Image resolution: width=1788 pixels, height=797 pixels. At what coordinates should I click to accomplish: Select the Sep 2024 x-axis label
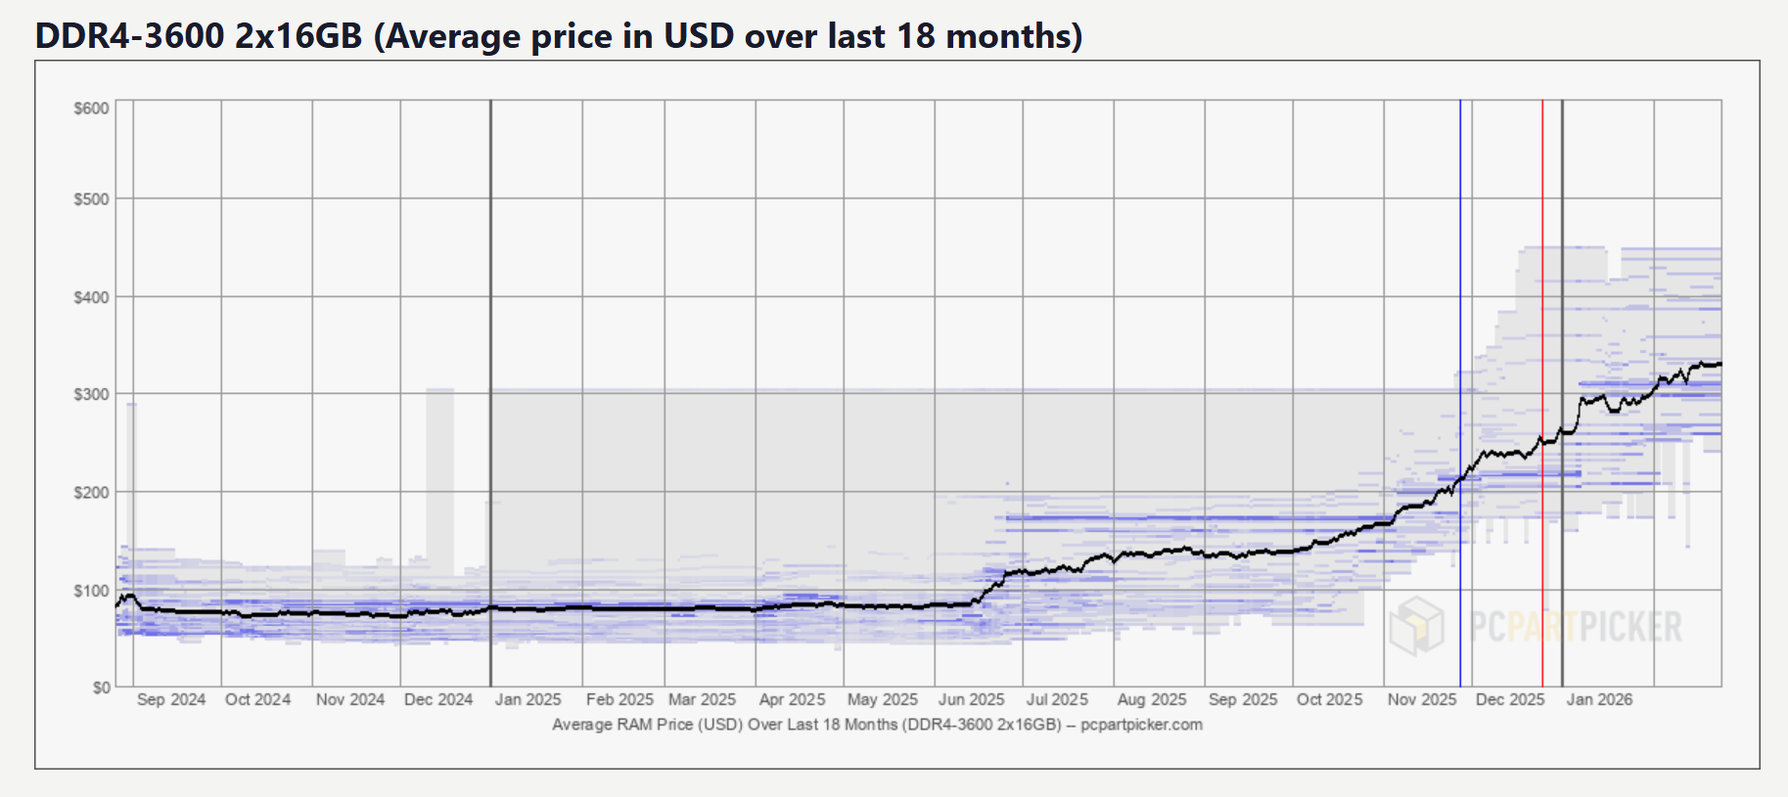coord(171,700)
